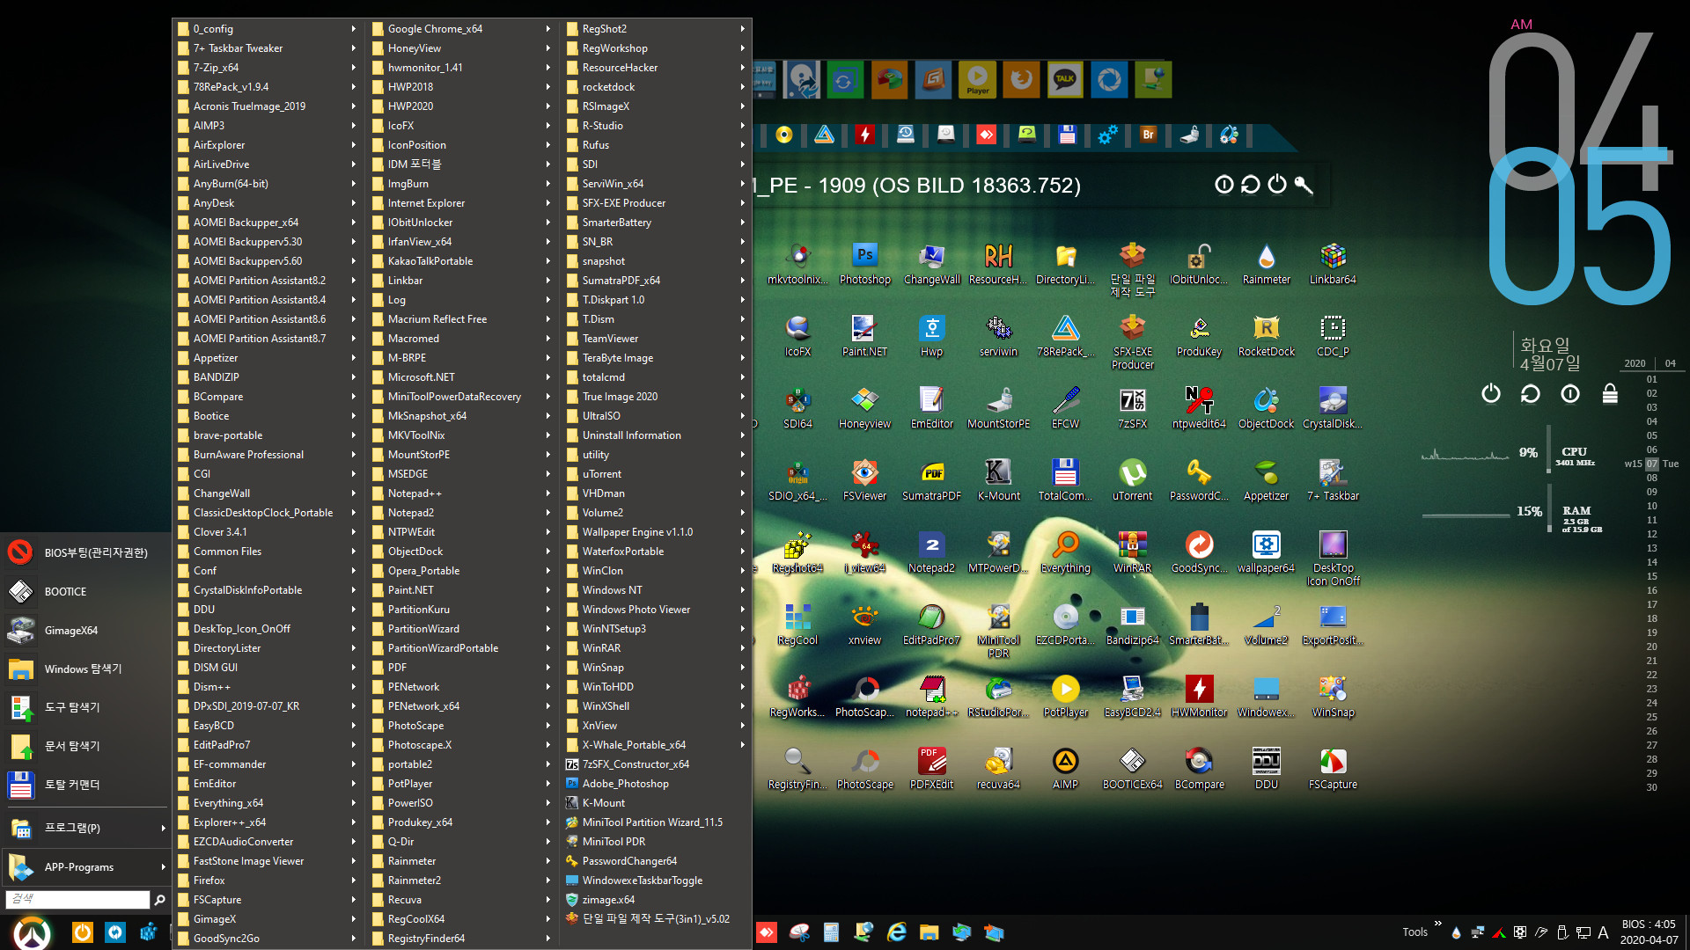
Task: Open the EmEditor desktop icon
Action: coord(931,408)
